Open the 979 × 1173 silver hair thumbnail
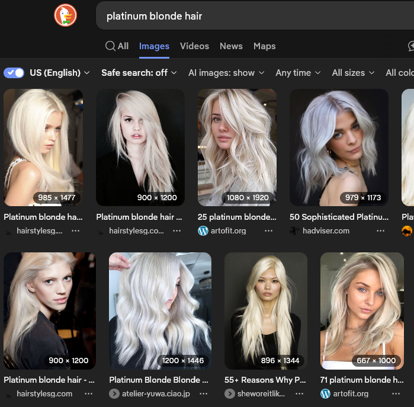 coord(339,148)
